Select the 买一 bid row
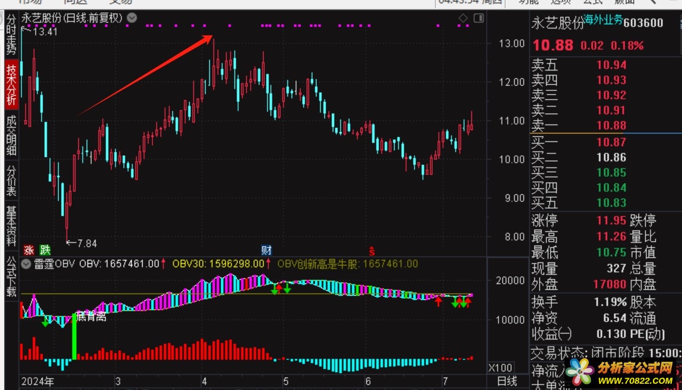This screenshot has height=390, width=682. pyautogui.click(x=606, y=142)
